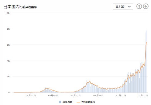Click the 09月01日 x-axis label
The image size is (151, 105).
(x=98, y=96)
